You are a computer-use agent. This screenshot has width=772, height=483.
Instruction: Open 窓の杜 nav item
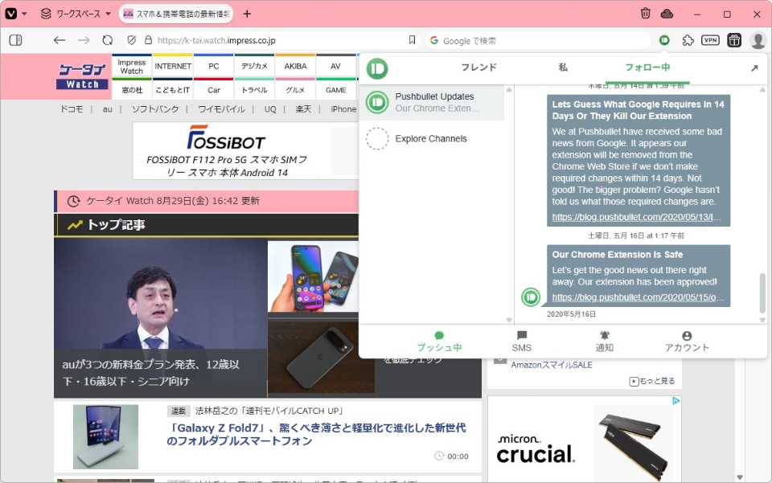(131, 90)
